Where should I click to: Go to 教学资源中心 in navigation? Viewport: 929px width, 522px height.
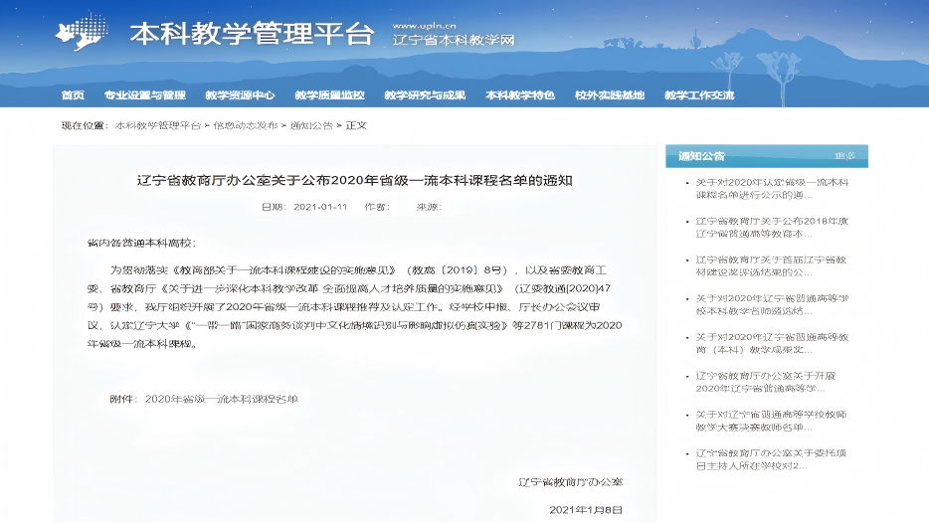[240, 95]
